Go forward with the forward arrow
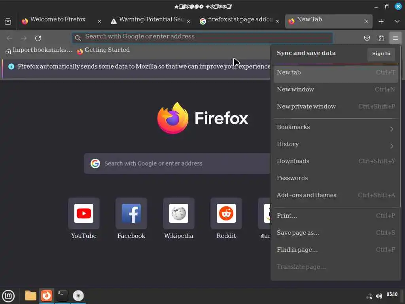Screen dimensions: 405x304 pyautogui.click(x=24, y=38)
